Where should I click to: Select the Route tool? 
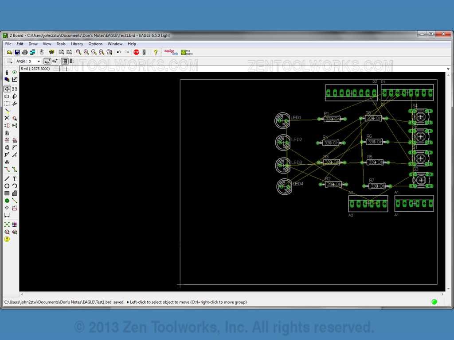click(x=7, y=170)
